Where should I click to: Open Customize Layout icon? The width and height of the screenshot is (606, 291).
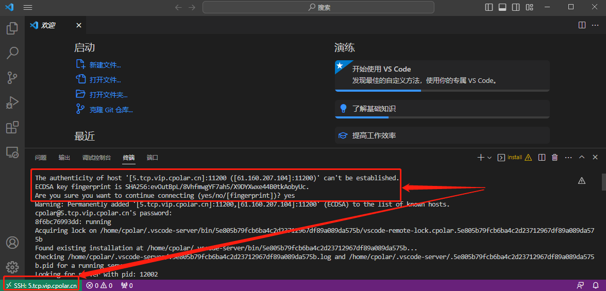[x=530, y=7]
